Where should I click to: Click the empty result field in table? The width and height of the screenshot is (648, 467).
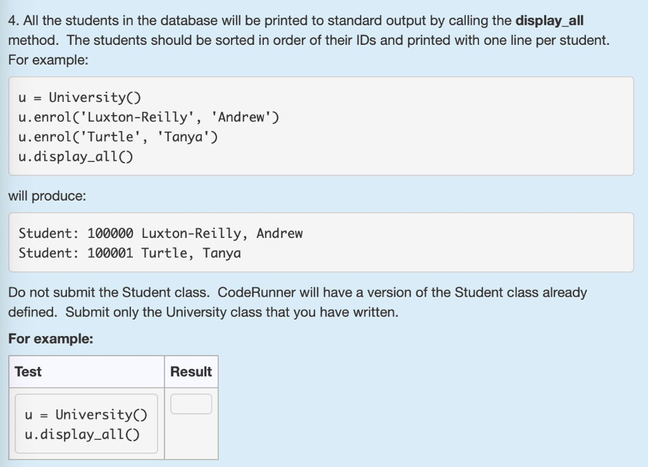tap(191, 403)
